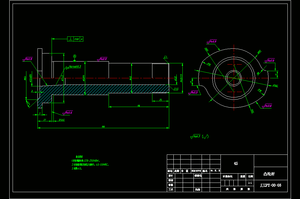Select the 处数 cell in revision row

177,171
